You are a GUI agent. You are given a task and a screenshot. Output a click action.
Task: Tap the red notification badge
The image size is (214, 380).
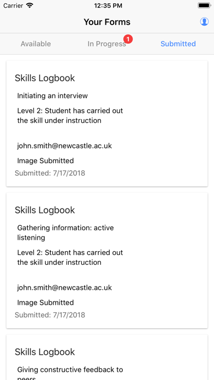pos(128,39)
